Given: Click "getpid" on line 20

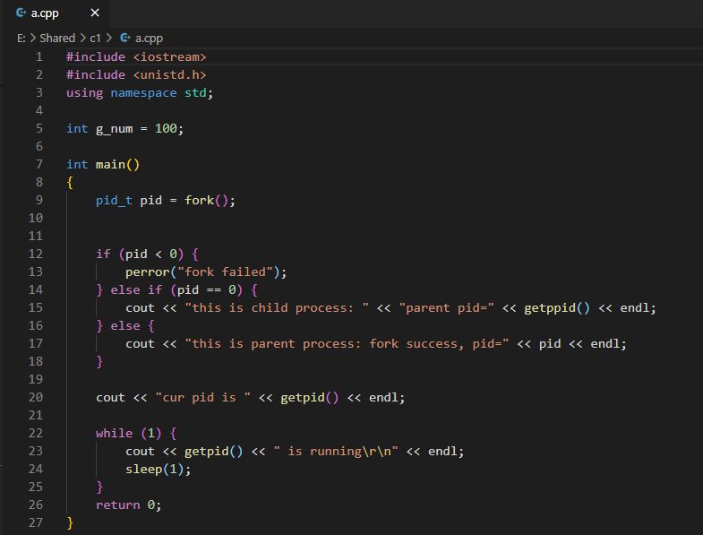Looking at the screenshot, I should coord(303,398).
